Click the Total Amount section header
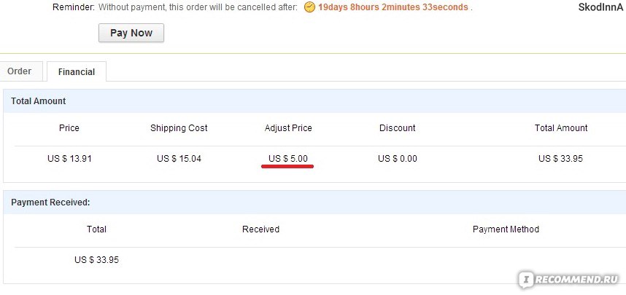The height and width of the screenshot is (295, 626). tap(39, 101)
